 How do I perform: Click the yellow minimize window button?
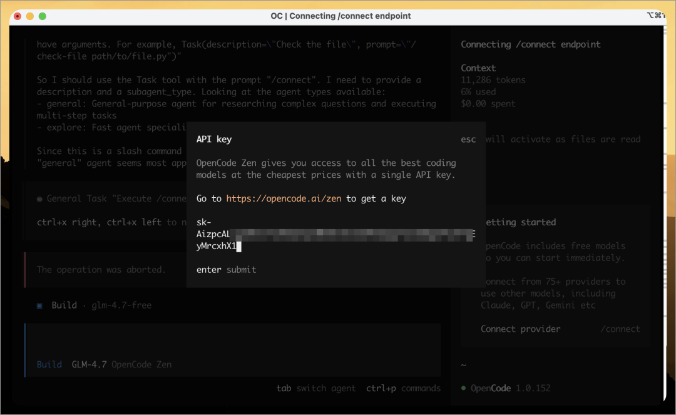point(30,16)
